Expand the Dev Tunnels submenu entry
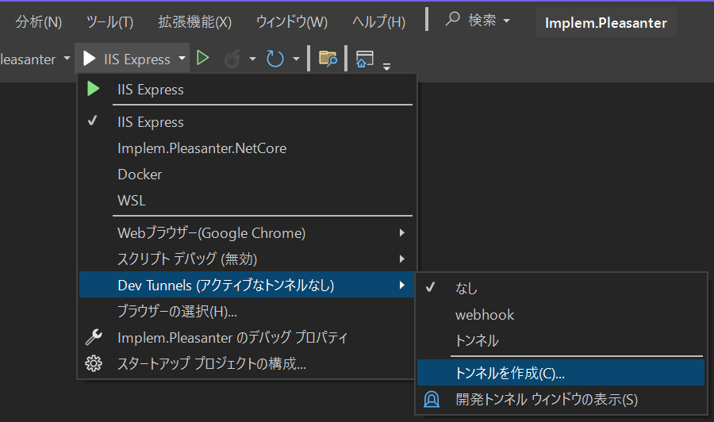This screenshot has width=714, height=422. 247,285
